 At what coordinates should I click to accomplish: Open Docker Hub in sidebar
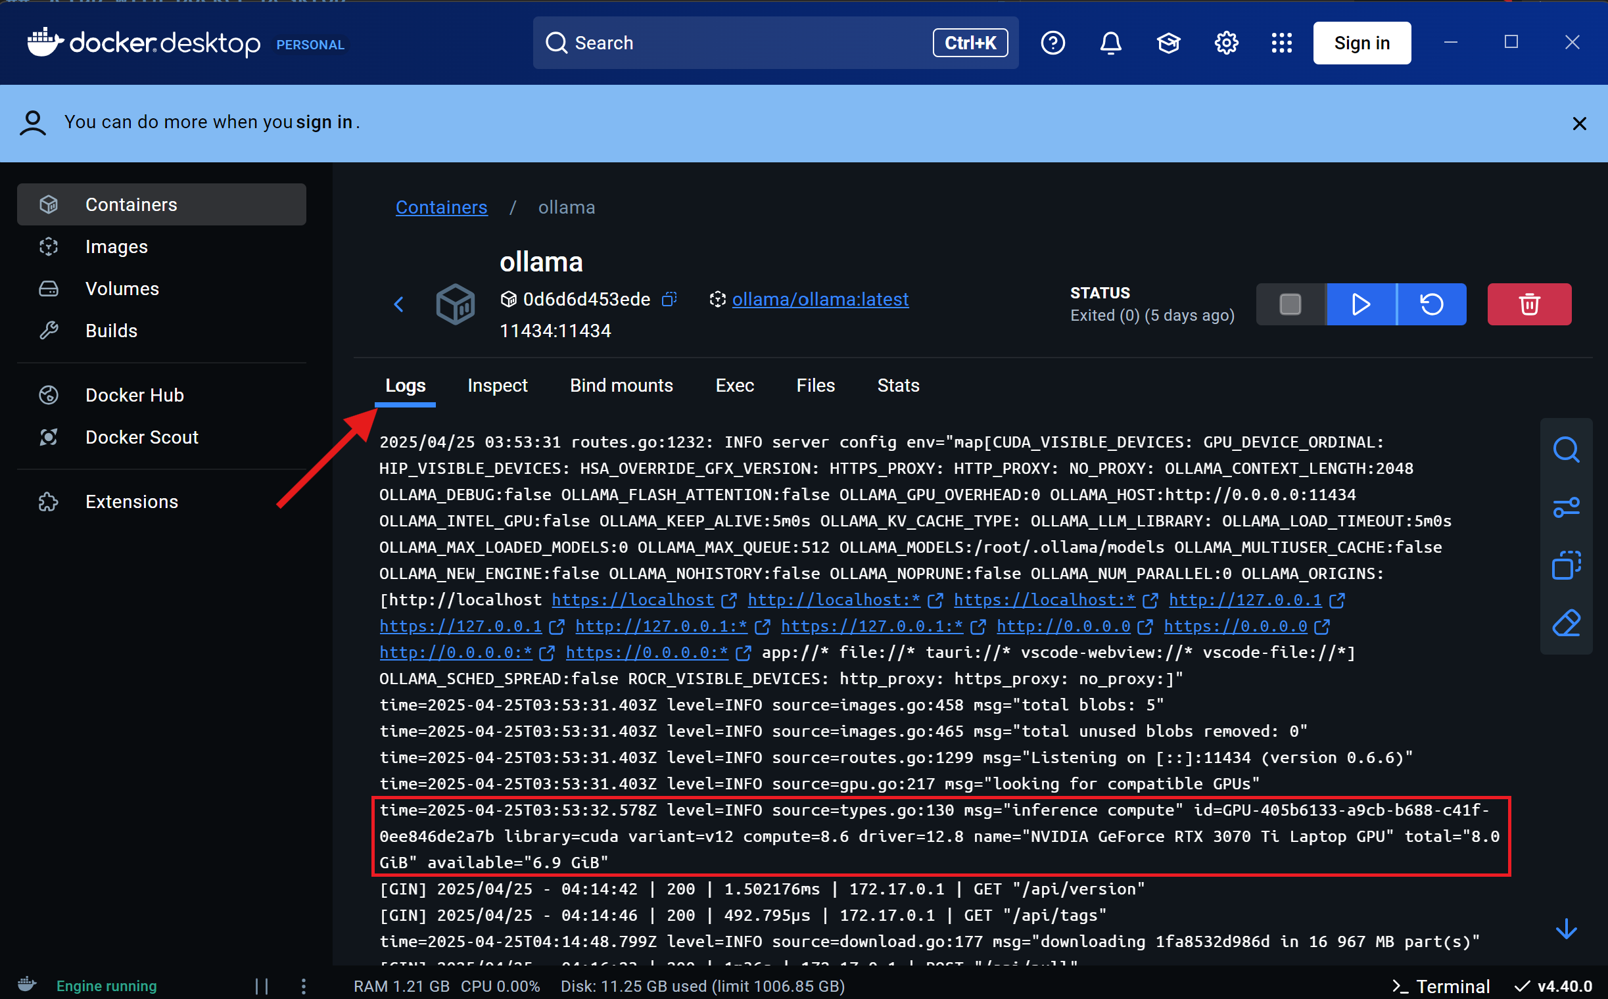point(161,395)
